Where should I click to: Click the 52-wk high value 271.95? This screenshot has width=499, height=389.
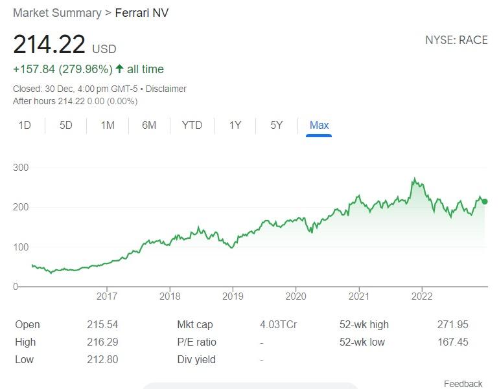click(x=452, y=324)
